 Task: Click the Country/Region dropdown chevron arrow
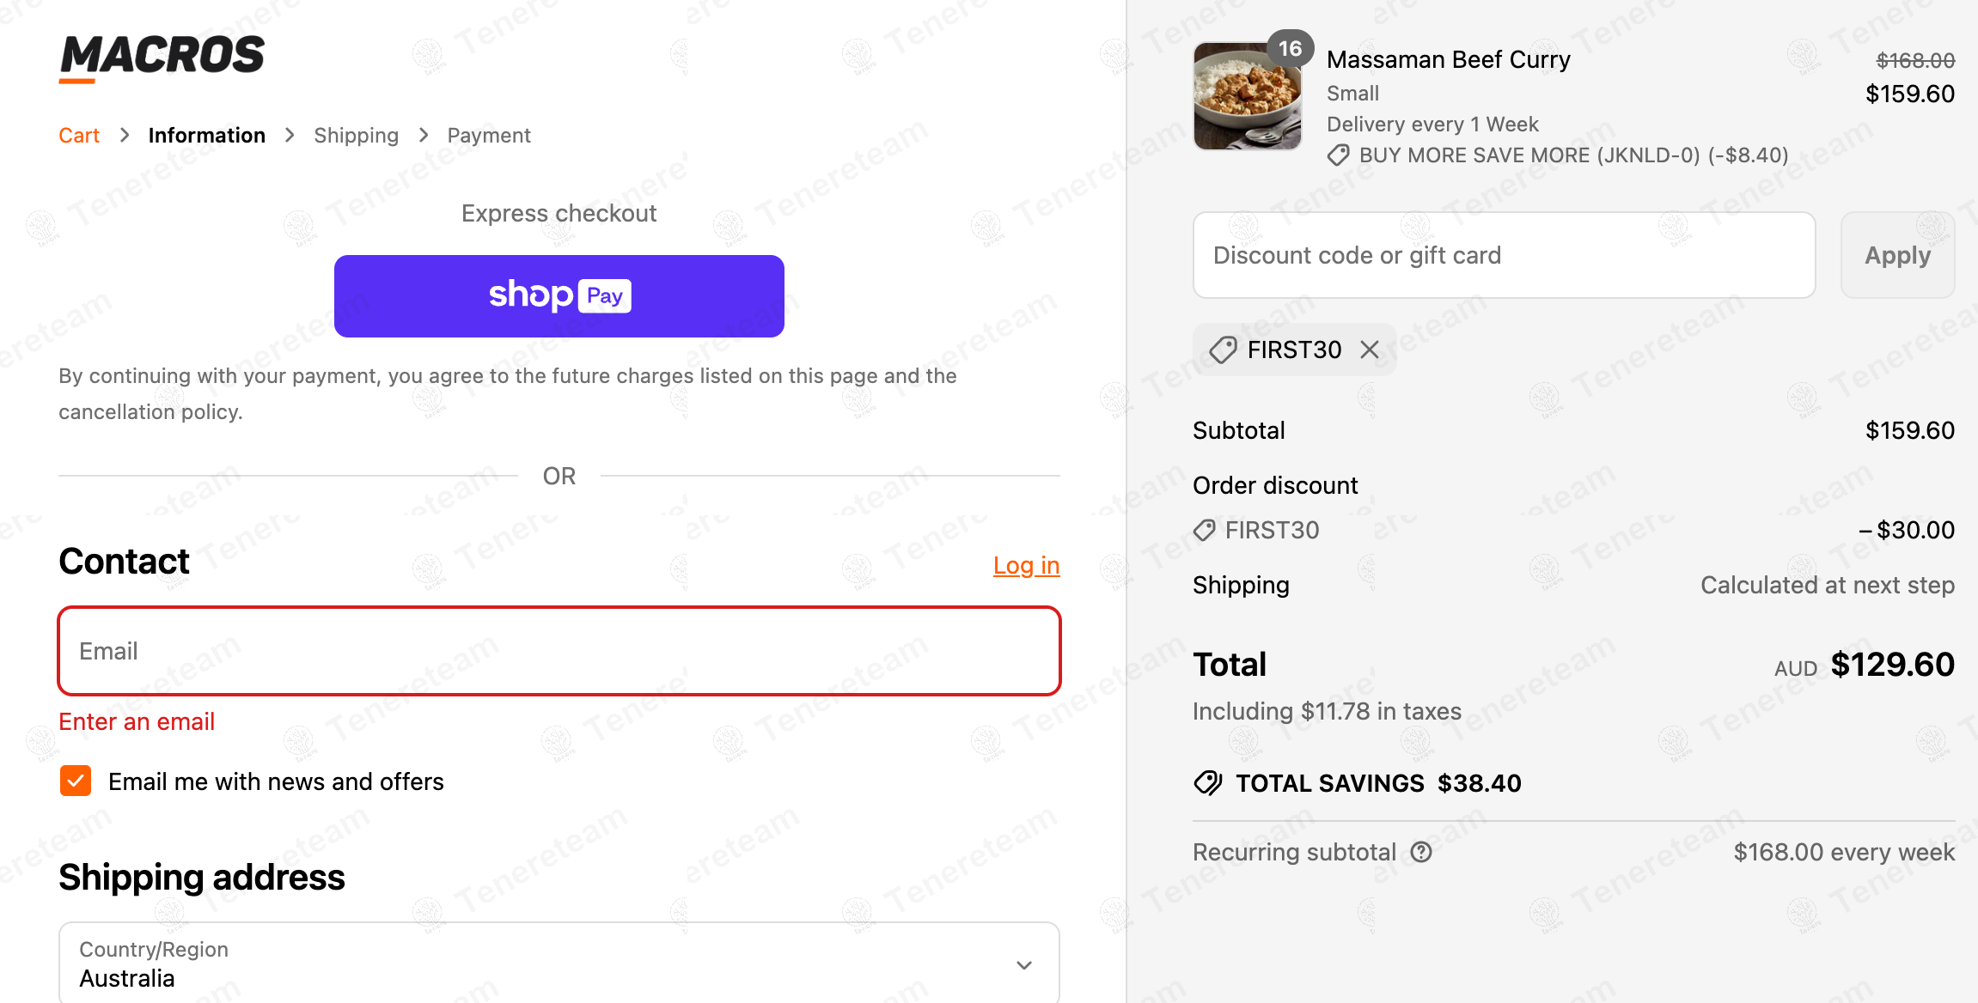click(x=1024, y=965)
